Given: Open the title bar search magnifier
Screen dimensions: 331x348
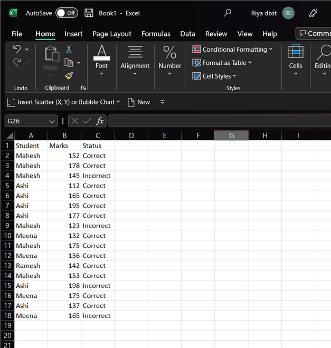Looking at the screenshot, I should (x=228, y=13).
